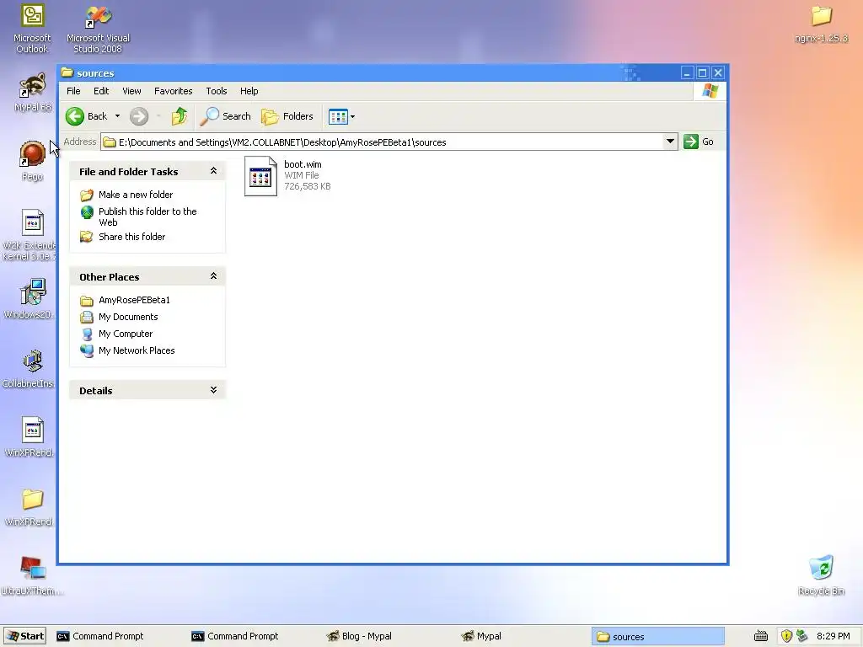The image size is (863, 647).
Task: Expand the Address bar dropdown
Action: tap(670, 142)
